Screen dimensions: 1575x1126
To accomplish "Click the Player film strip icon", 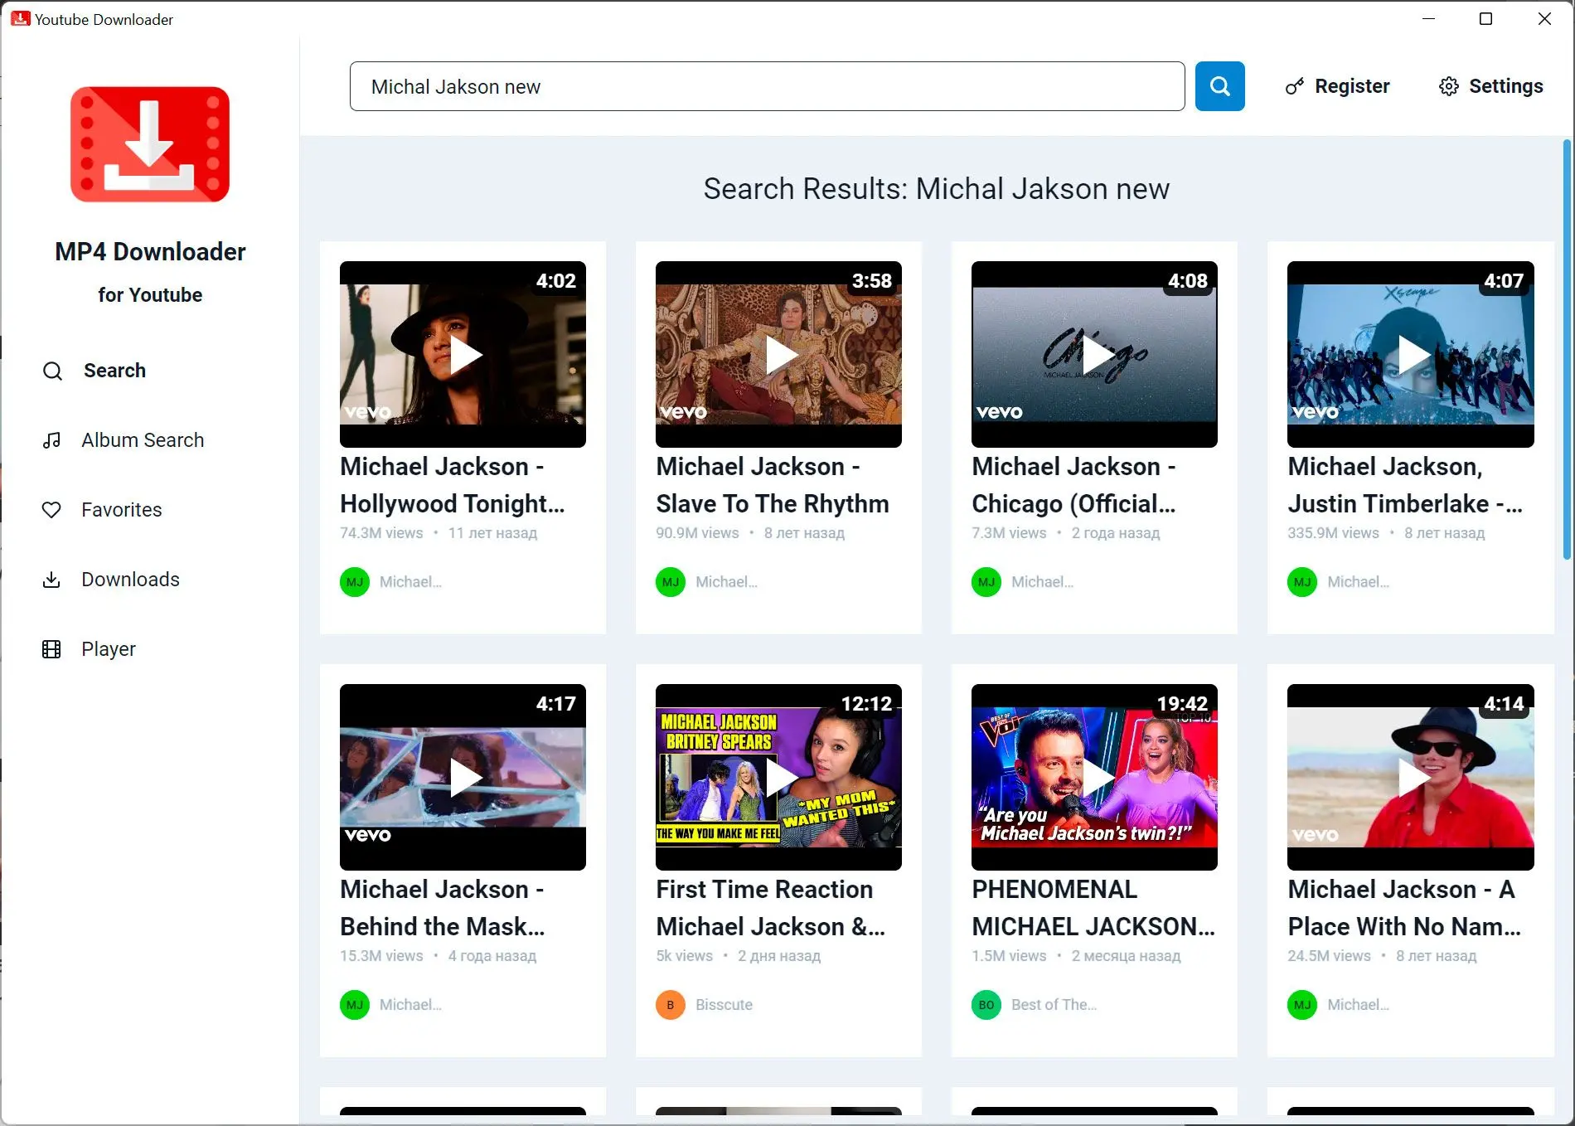I will tap(51, 649).
